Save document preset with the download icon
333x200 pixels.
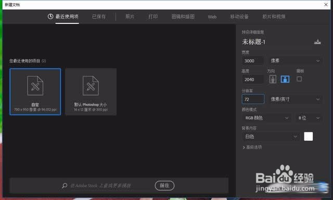point(317,42)
